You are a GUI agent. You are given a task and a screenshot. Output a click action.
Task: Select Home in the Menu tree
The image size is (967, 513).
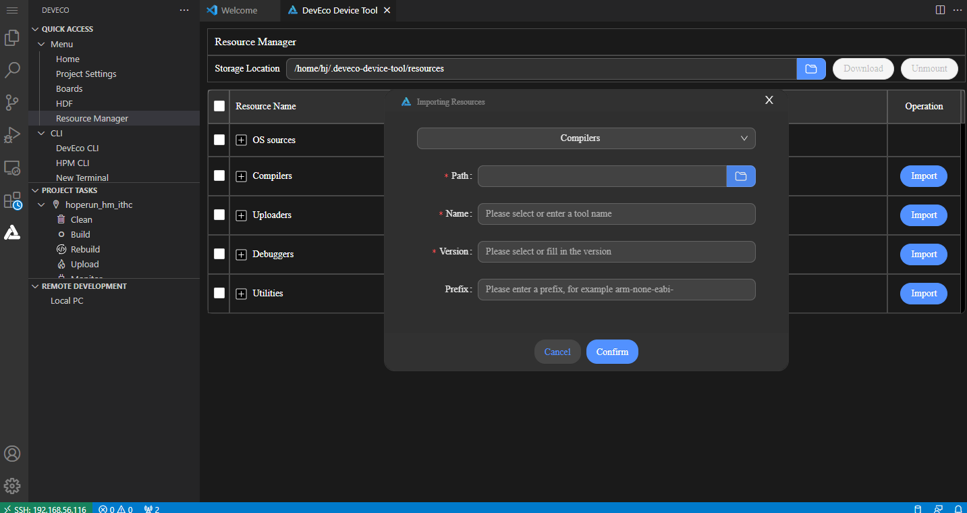[x=67, y=59]
